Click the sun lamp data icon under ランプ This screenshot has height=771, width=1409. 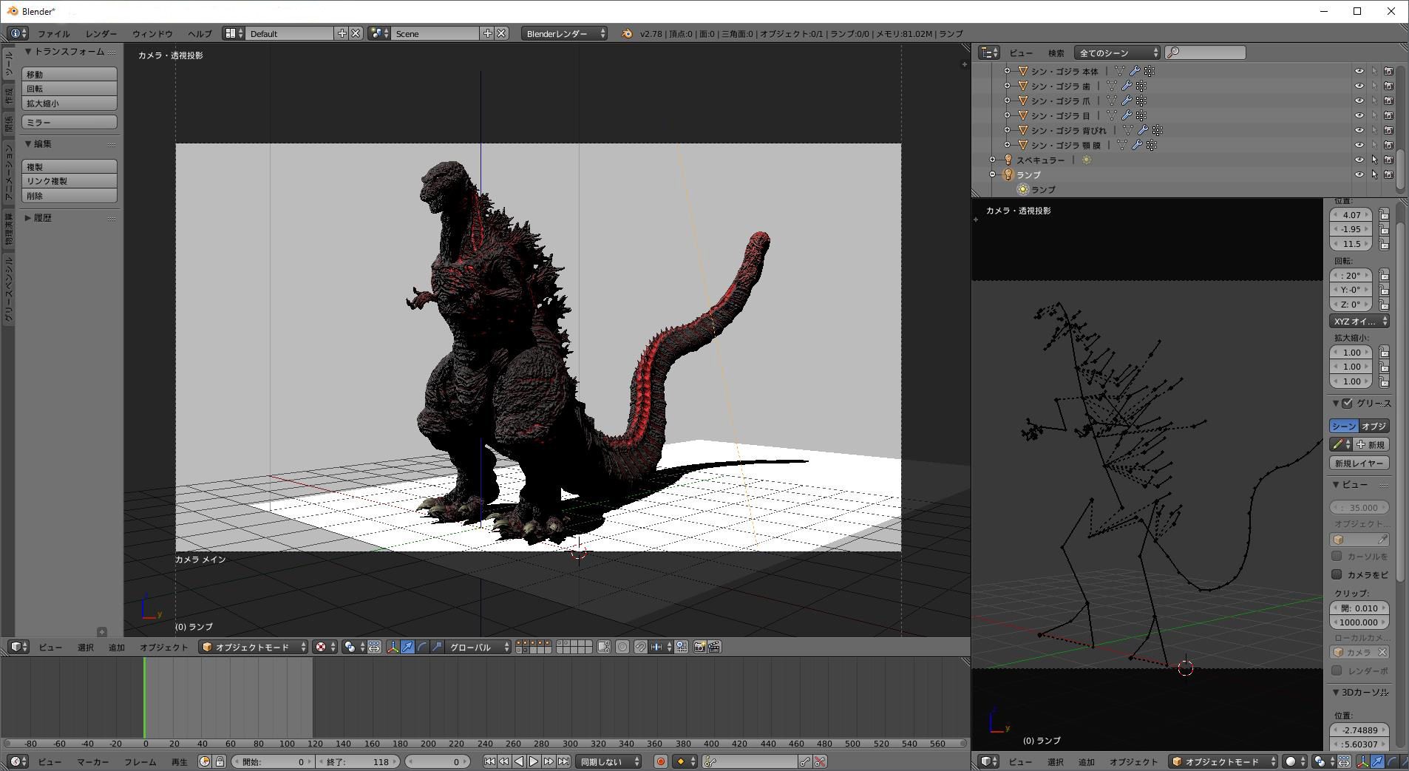pos(1023,190)
